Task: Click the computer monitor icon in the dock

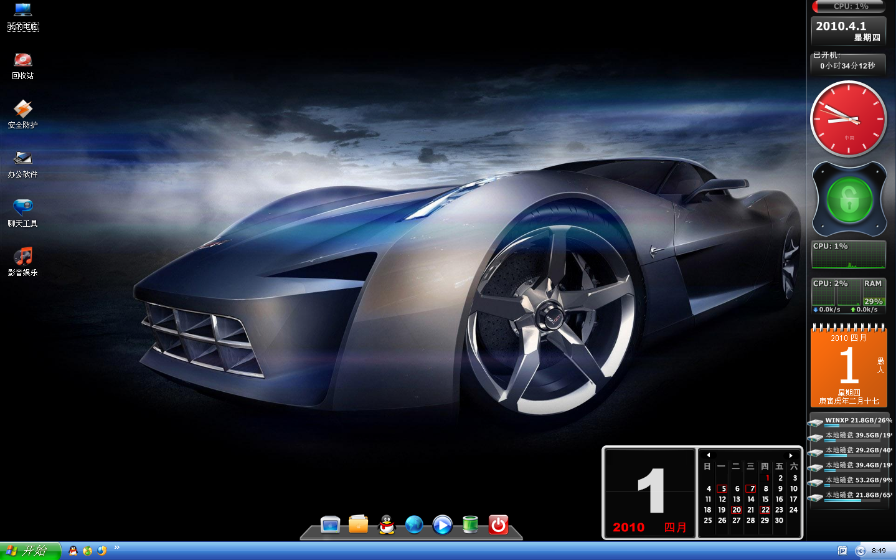Action: [x=330, y=525]
